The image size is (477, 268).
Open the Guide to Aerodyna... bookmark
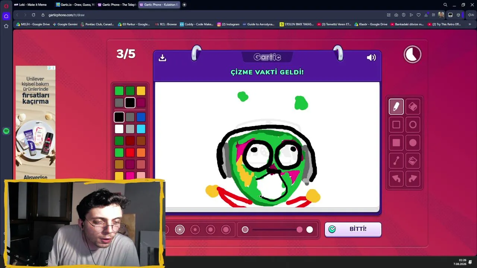(258, 24)
